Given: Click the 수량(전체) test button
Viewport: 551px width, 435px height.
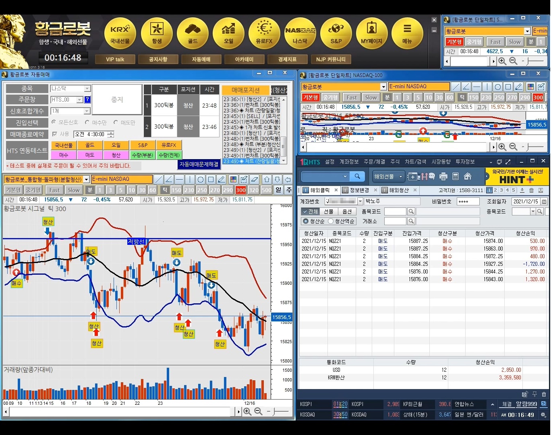Looking at the screenshot, I should (169, 155).
